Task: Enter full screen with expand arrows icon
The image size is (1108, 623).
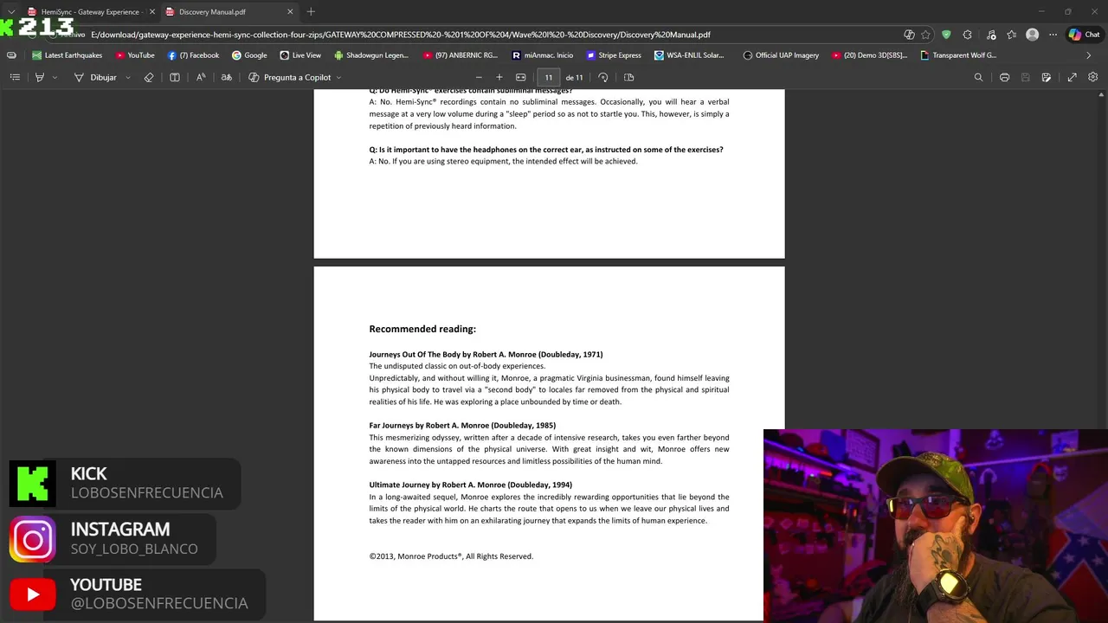Action: pyautogui.click(x=1072, y=77)
